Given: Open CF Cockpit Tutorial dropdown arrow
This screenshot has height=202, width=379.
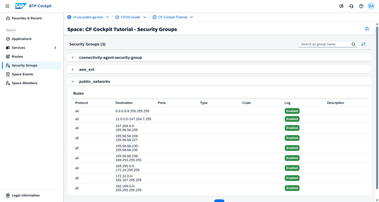Looking at the screenshot, I should click(192, 17).
